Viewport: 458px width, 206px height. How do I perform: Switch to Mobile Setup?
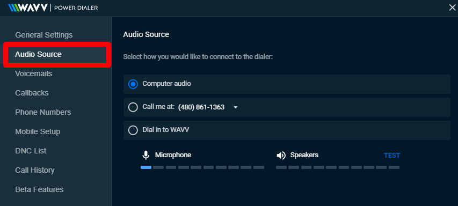(x=38, y=131)
